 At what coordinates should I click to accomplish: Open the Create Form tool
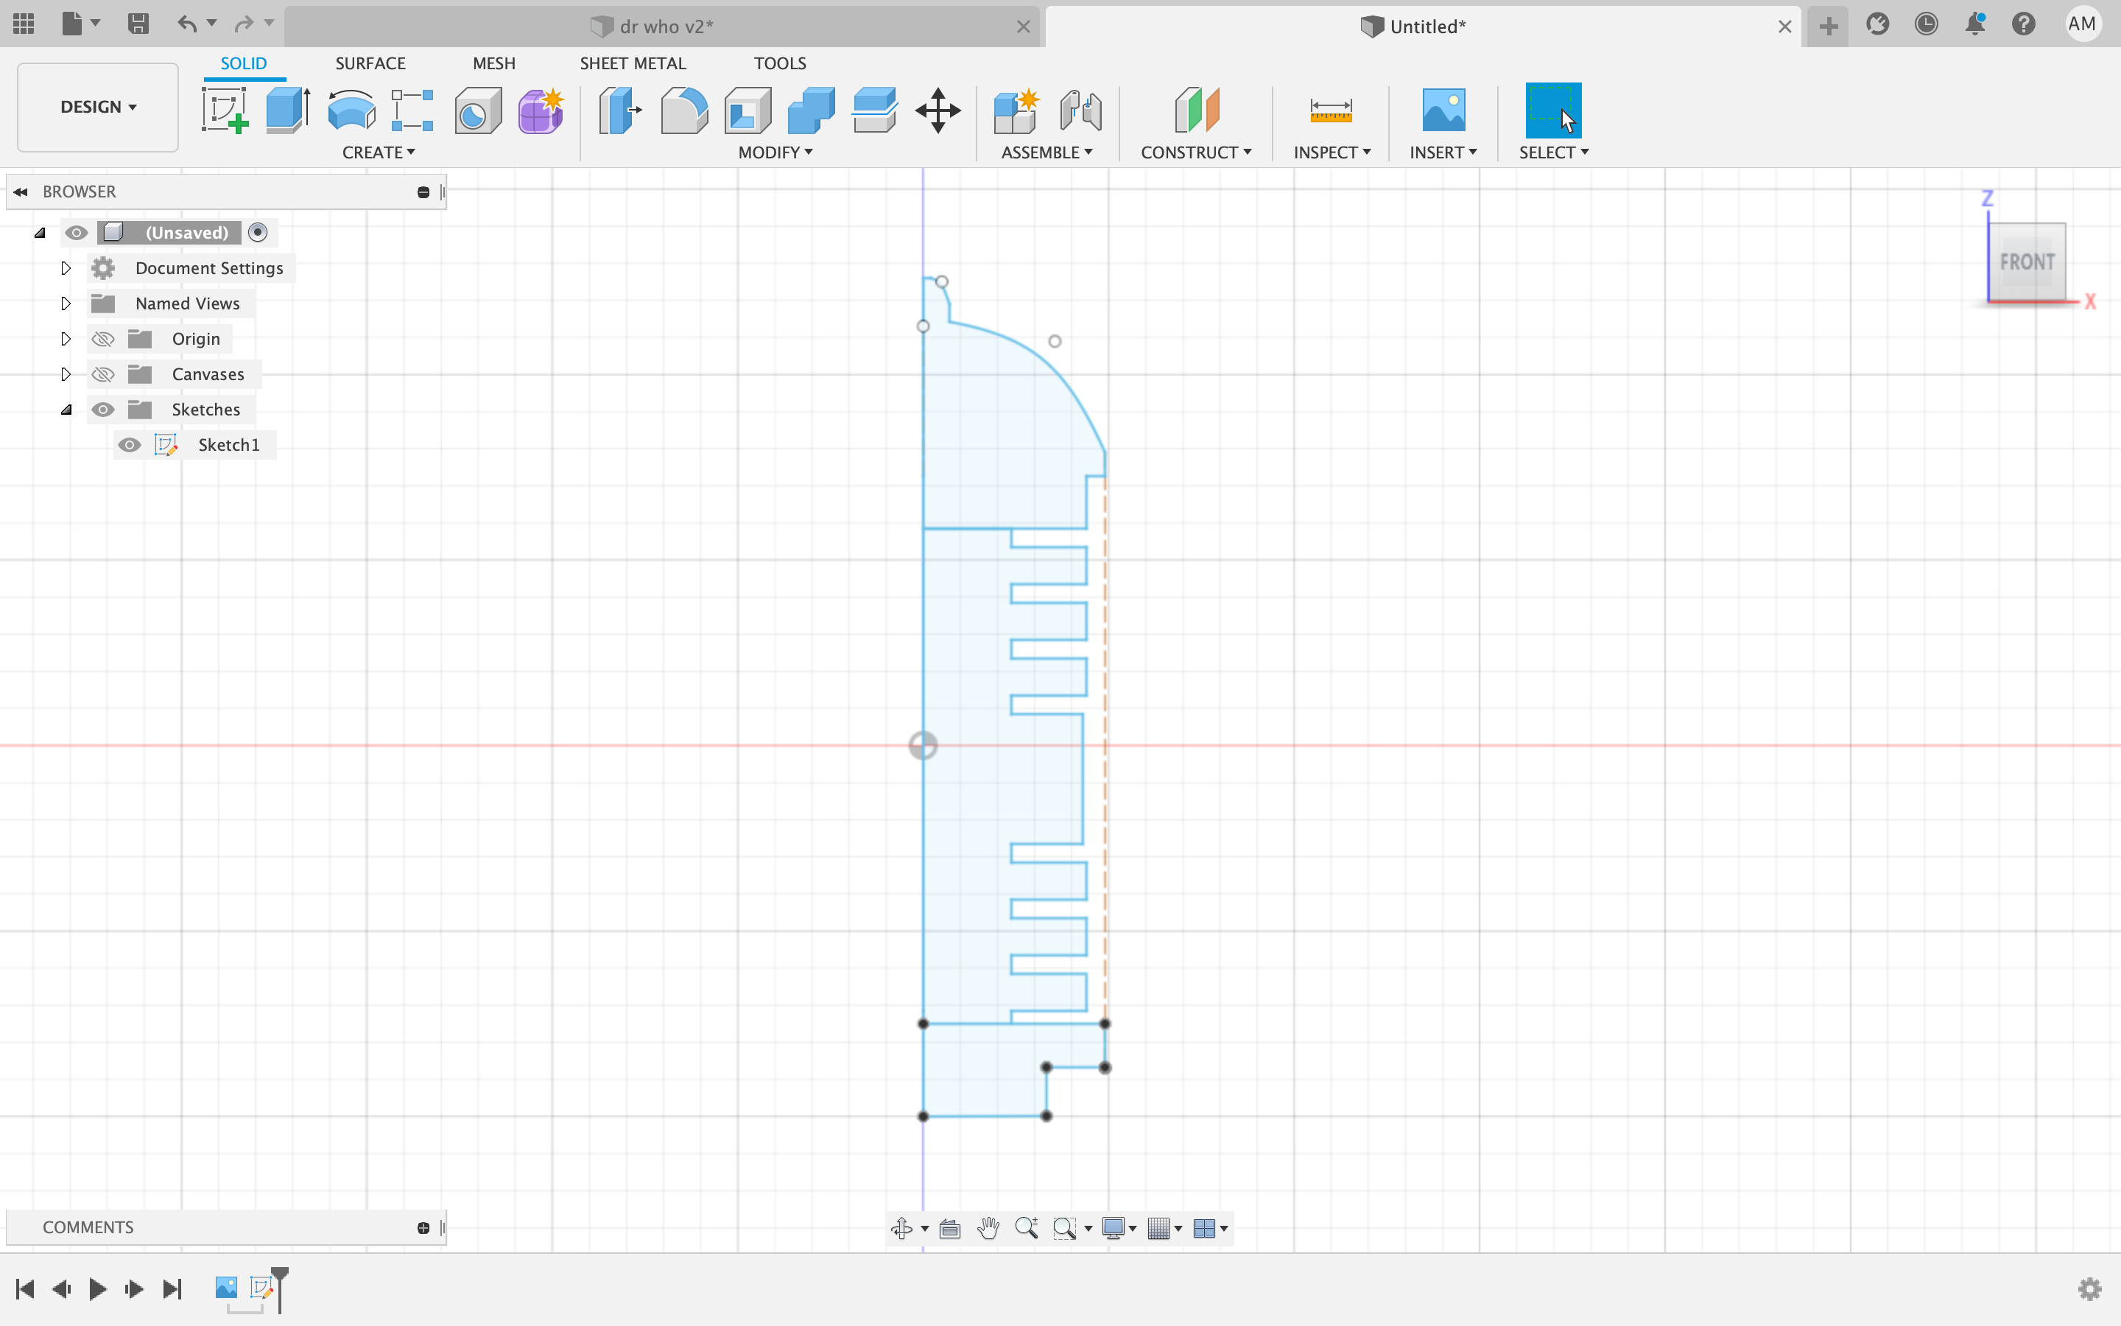click(x=541, y=110)
